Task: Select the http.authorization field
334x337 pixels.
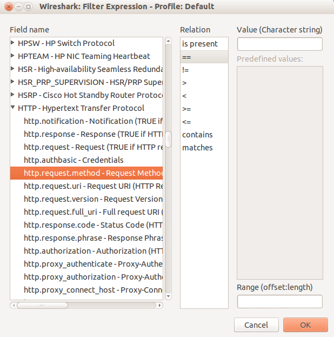Action: click(x=86, y=251)
